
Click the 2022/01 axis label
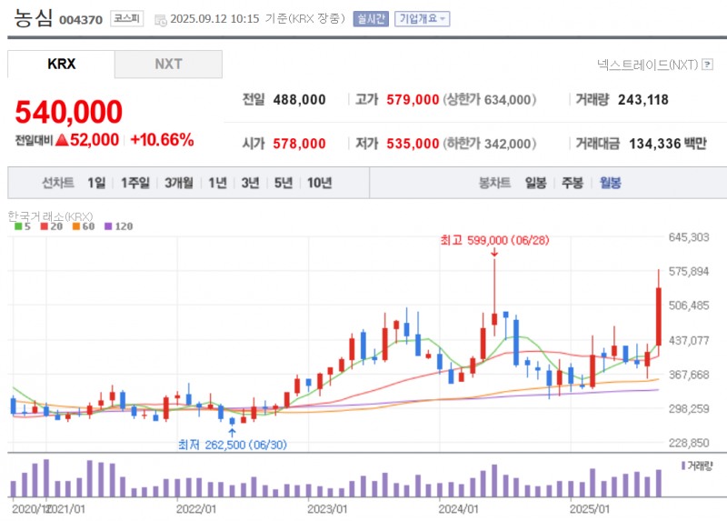point(196,509)
